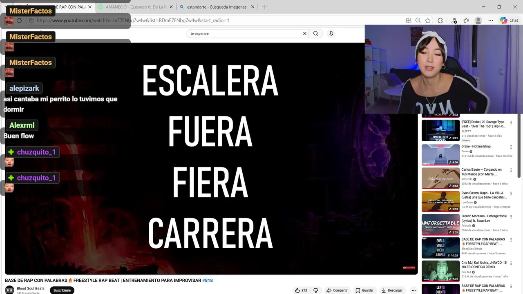
Task: Open media control music note icon
Action: tap(454, 20)
